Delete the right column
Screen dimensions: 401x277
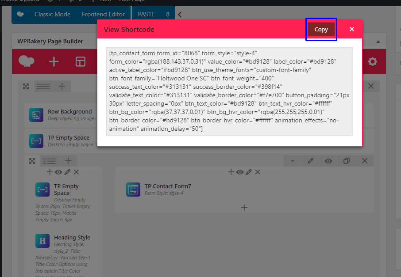click(x=258, y=172)
